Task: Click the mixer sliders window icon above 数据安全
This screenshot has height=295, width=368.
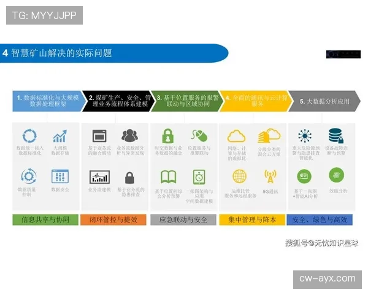Action: (x=60, y=176)
